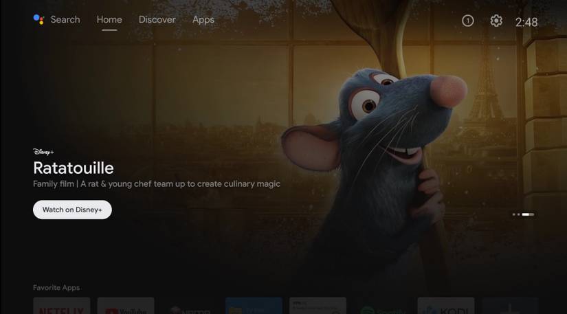Select the Ratatouille title
This screenshot has width=567, height=314.
click(74, 168)
